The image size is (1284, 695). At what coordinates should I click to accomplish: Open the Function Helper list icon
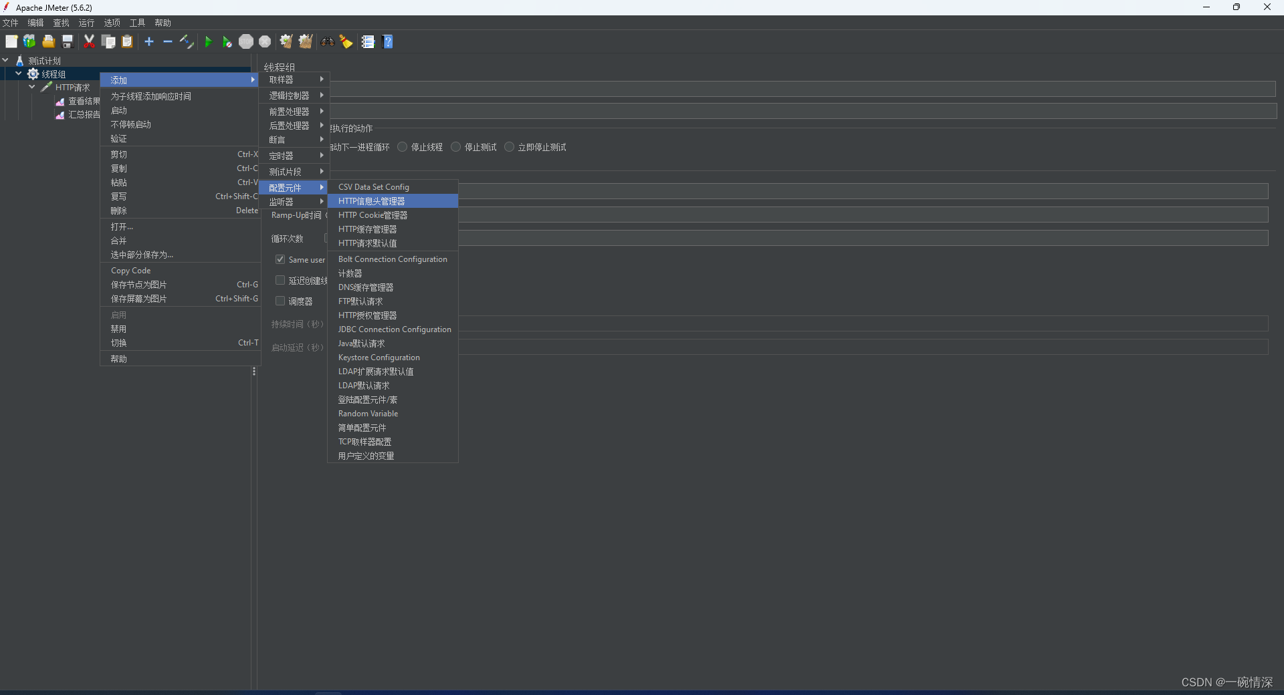pos(368,41)
